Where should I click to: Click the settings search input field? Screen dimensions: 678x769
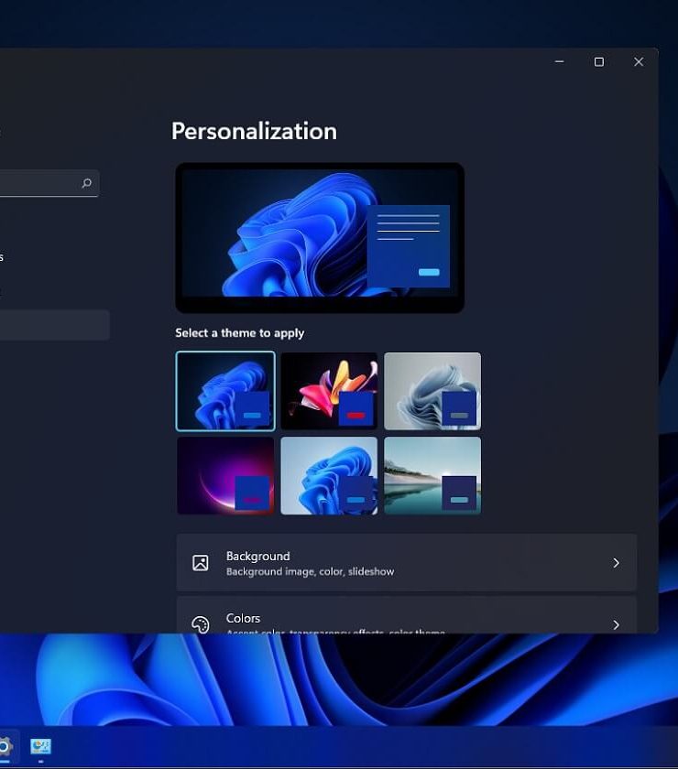pyautogui.click(x=49, y=183)
